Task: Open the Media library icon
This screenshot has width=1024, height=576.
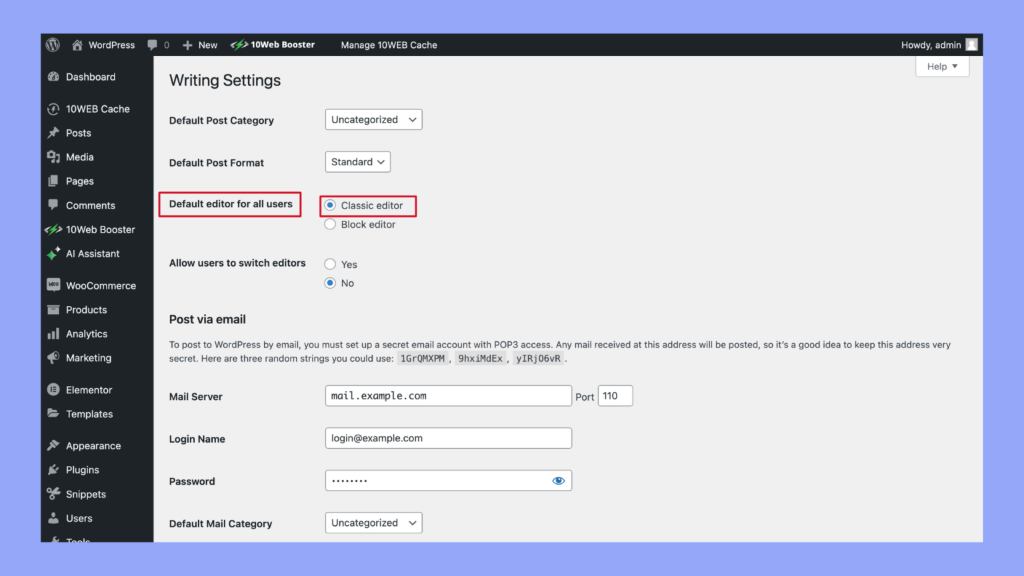Action: pyautogui.click(x=53, y=157)
